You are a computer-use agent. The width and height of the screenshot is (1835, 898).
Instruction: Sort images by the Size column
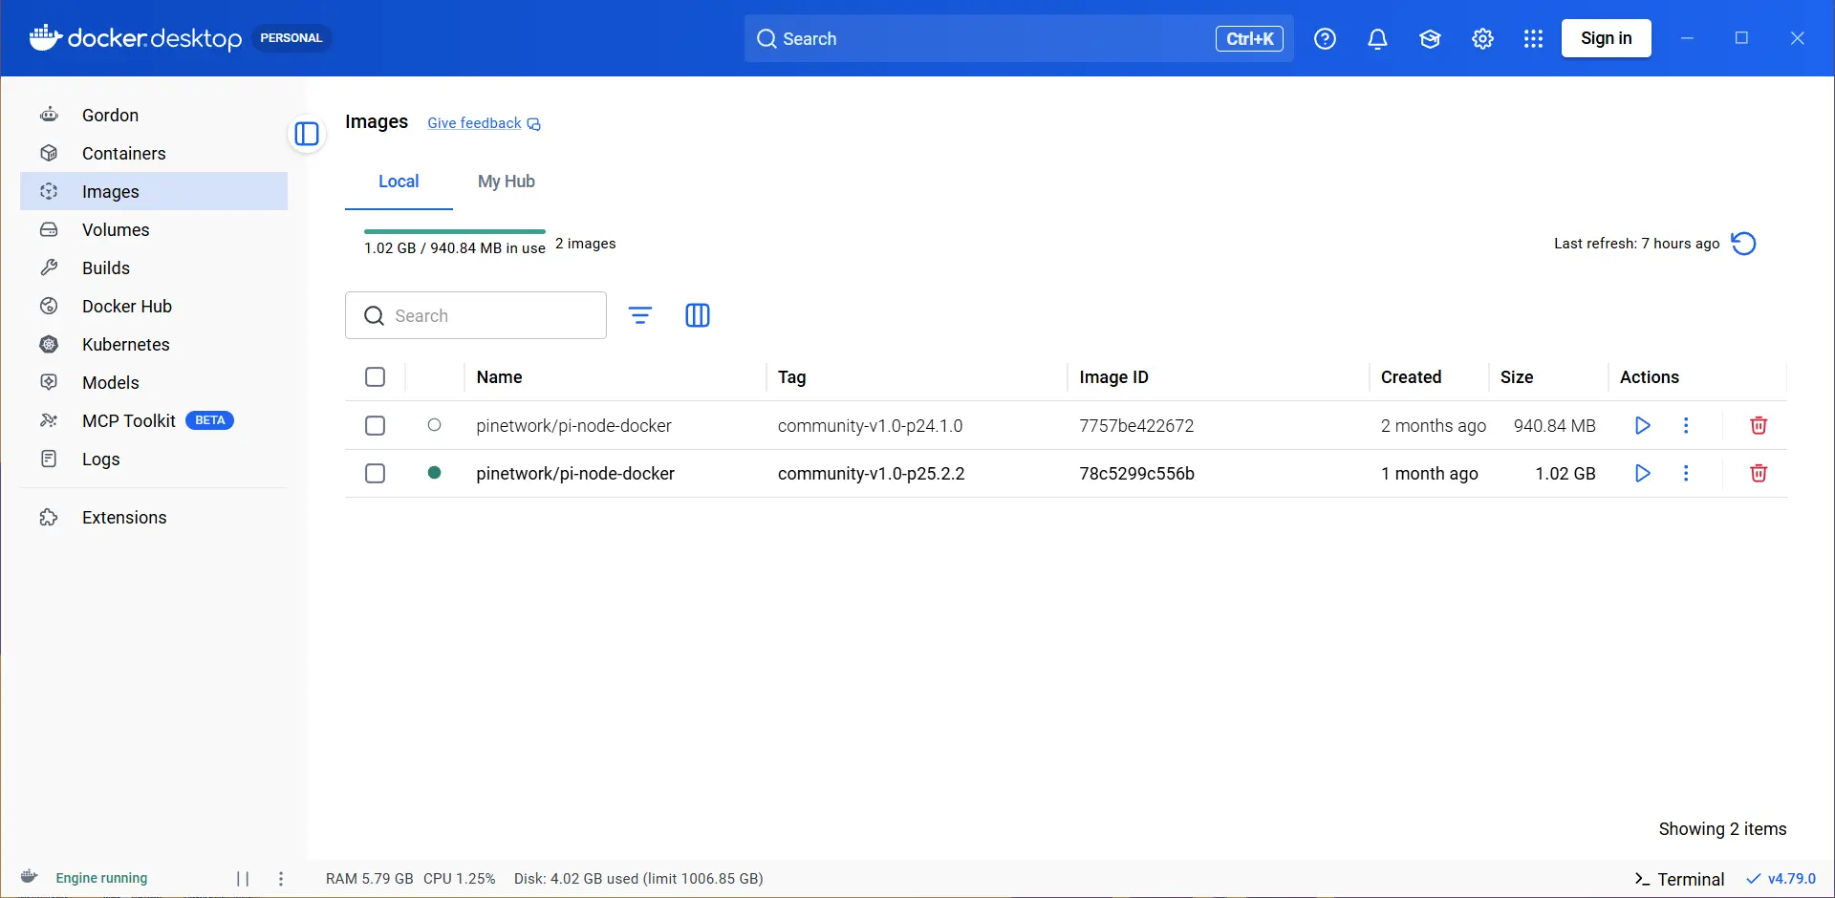click(x=1517, y=377)
